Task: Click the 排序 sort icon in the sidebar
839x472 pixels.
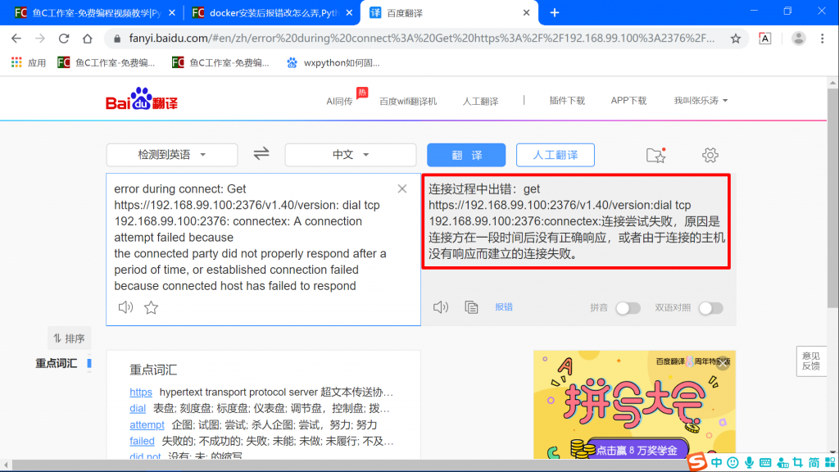Action: [70, 338]
